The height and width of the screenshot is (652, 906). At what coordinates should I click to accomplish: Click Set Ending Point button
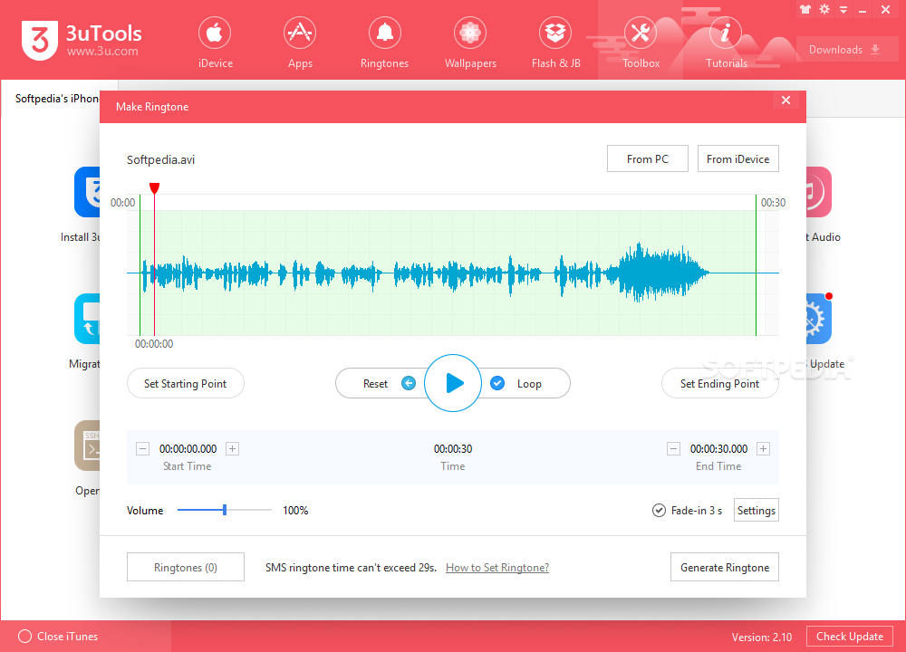pos(720,383)
